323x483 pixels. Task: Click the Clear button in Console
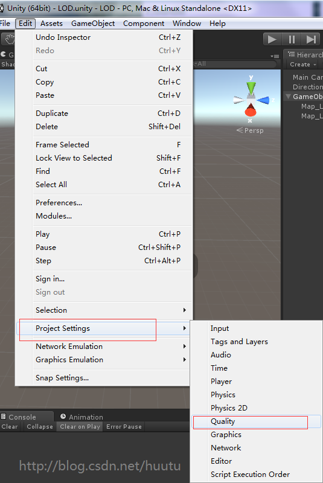click(x=10, y=427)
